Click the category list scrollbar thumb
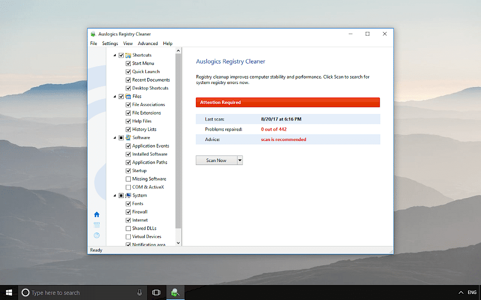Viewport: 481px width, 300px height. tap(178, 141)
